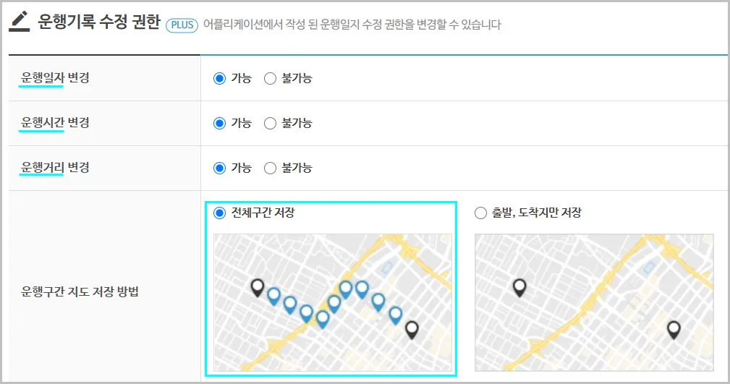Click the first blue waypoint pin after the start
The height and width of the screenshot is (384, 730).
click(x=273, y=295)
